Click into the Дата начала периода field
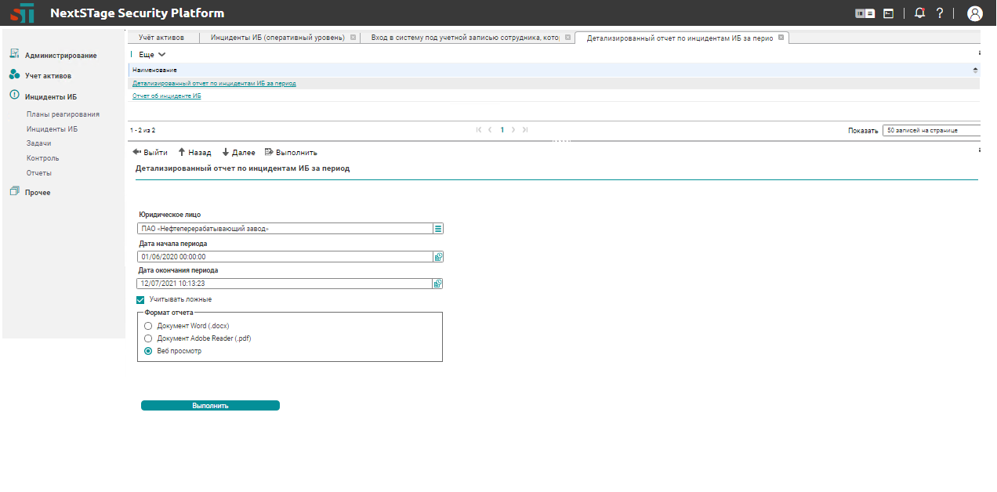The image size is (997, 492). coord(285,256)
